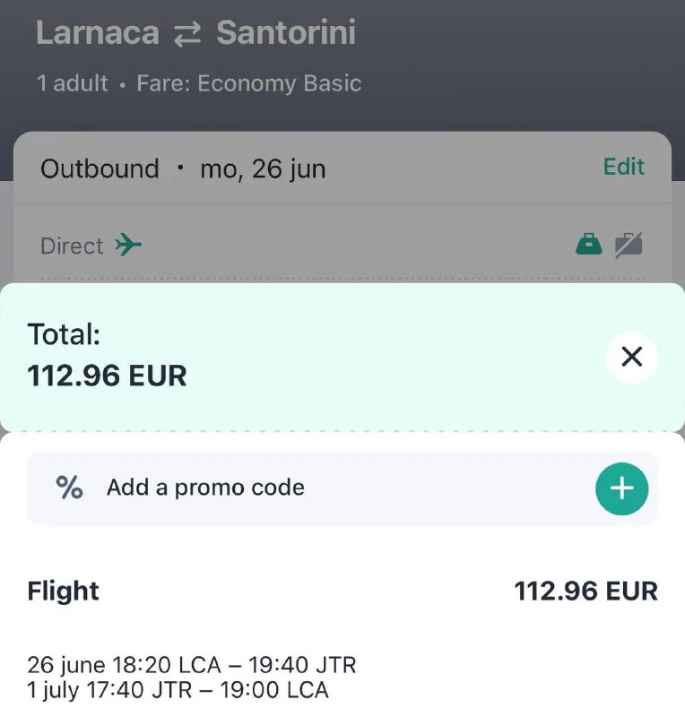Select the Larnaca Santorini route title
This screenshot has height=717, width=685.
pyautogui.click(x=195, y=34)
